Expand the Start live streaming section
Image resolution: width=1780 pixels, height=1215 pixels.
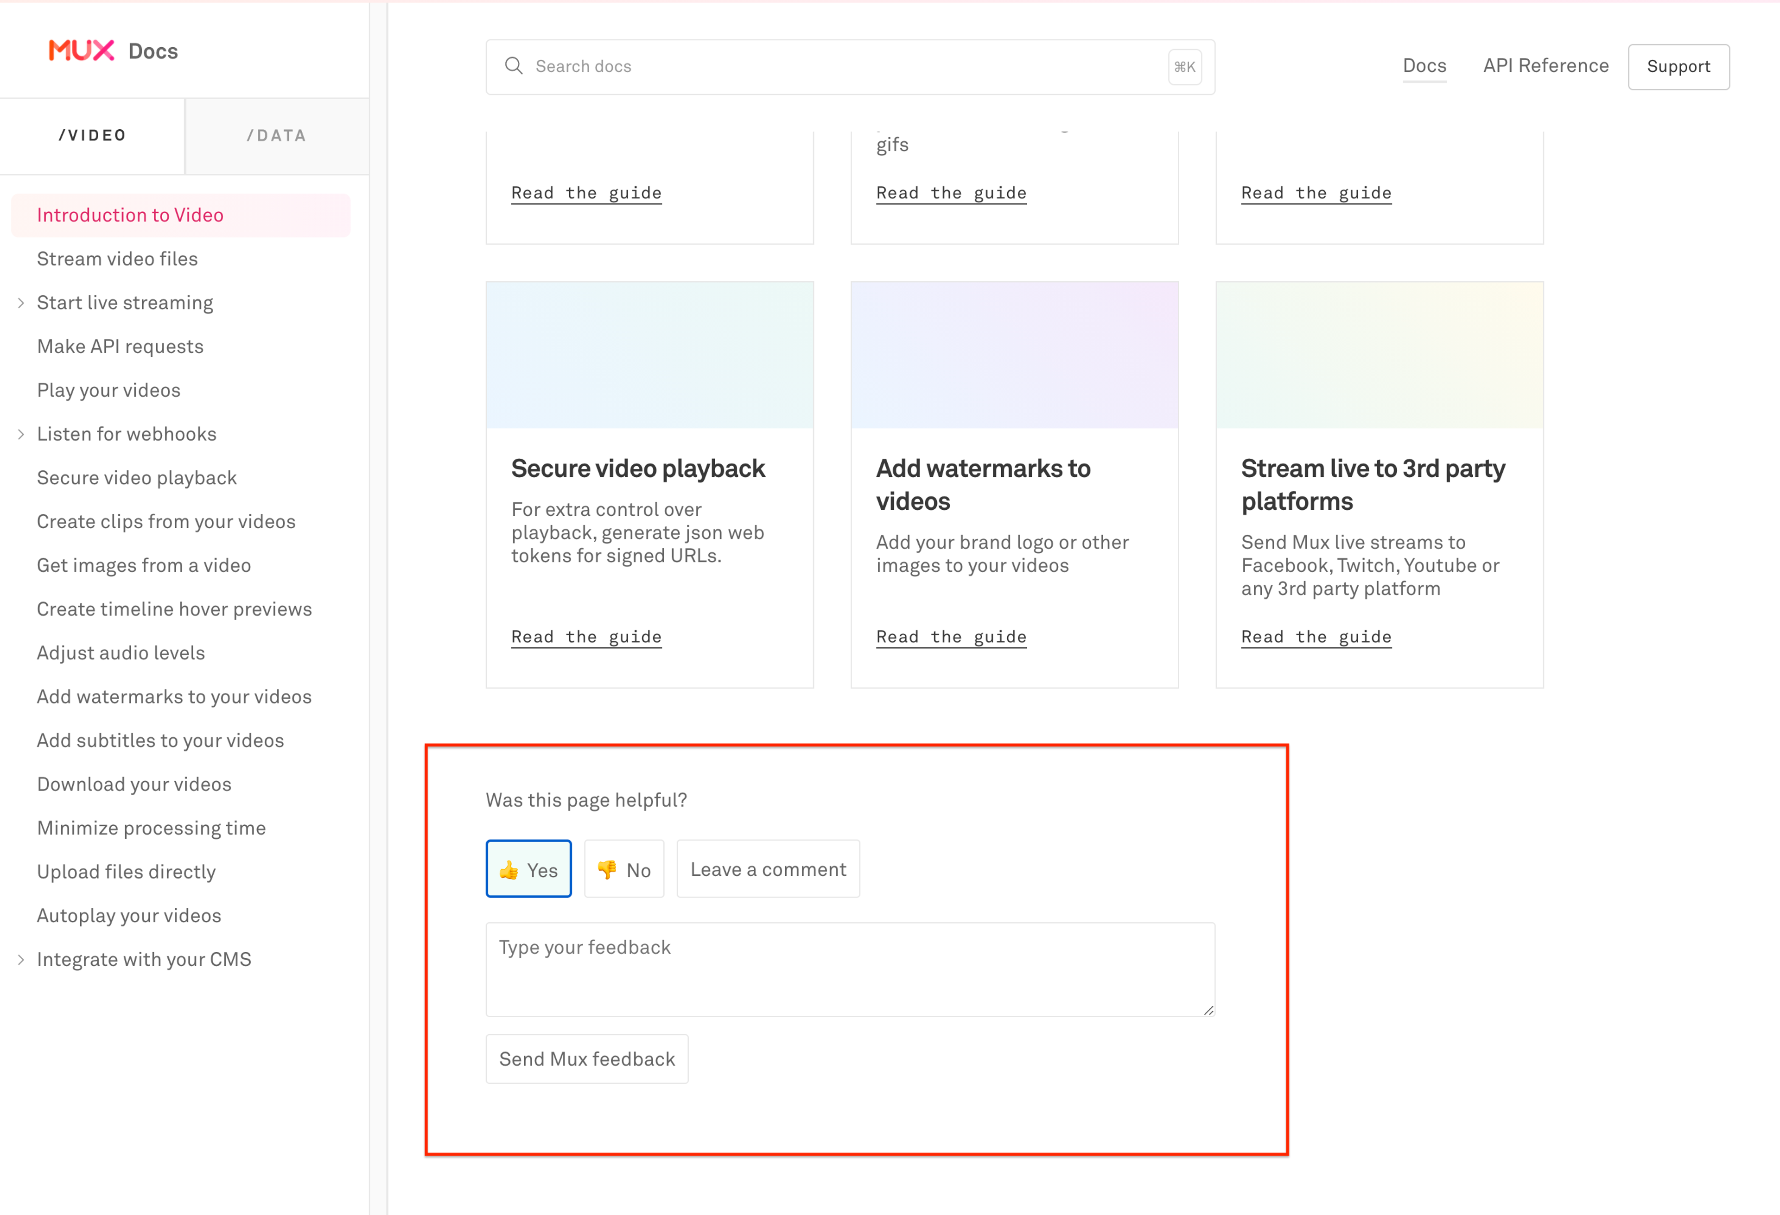pyautogui.click(x=21, y=303)
